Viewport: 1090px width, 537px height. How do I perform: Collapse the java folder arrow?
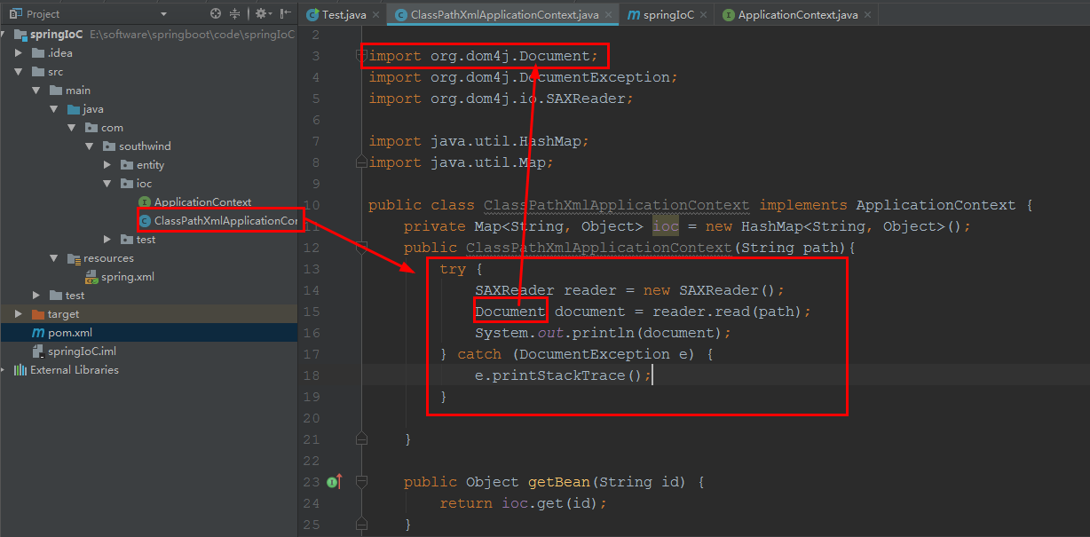(54, 109)
